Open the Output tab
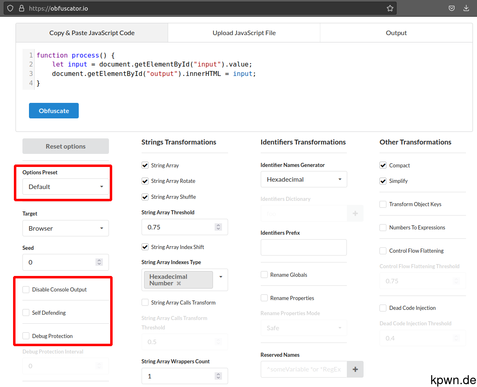This screenshot has width=477, height=387. click(395, 33)
